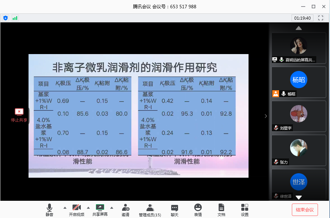Select 杨昭 participant video tile

click(298, 82)
